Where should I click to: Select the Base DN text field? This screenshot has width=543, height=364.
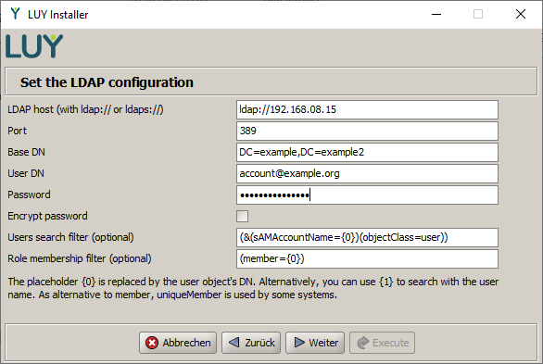[x=368, y=152]
